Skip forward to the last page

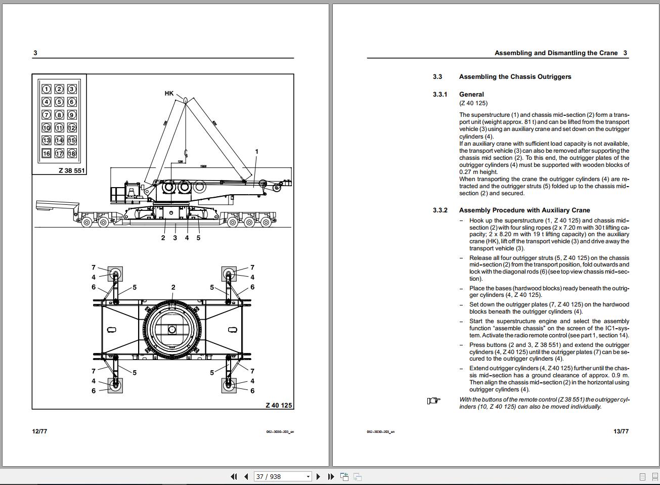[331, 476]
